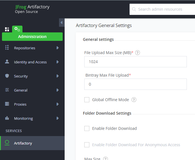Click the Bintray Max File Upload input
Screen dimensions: 195x160
[135, 84]
